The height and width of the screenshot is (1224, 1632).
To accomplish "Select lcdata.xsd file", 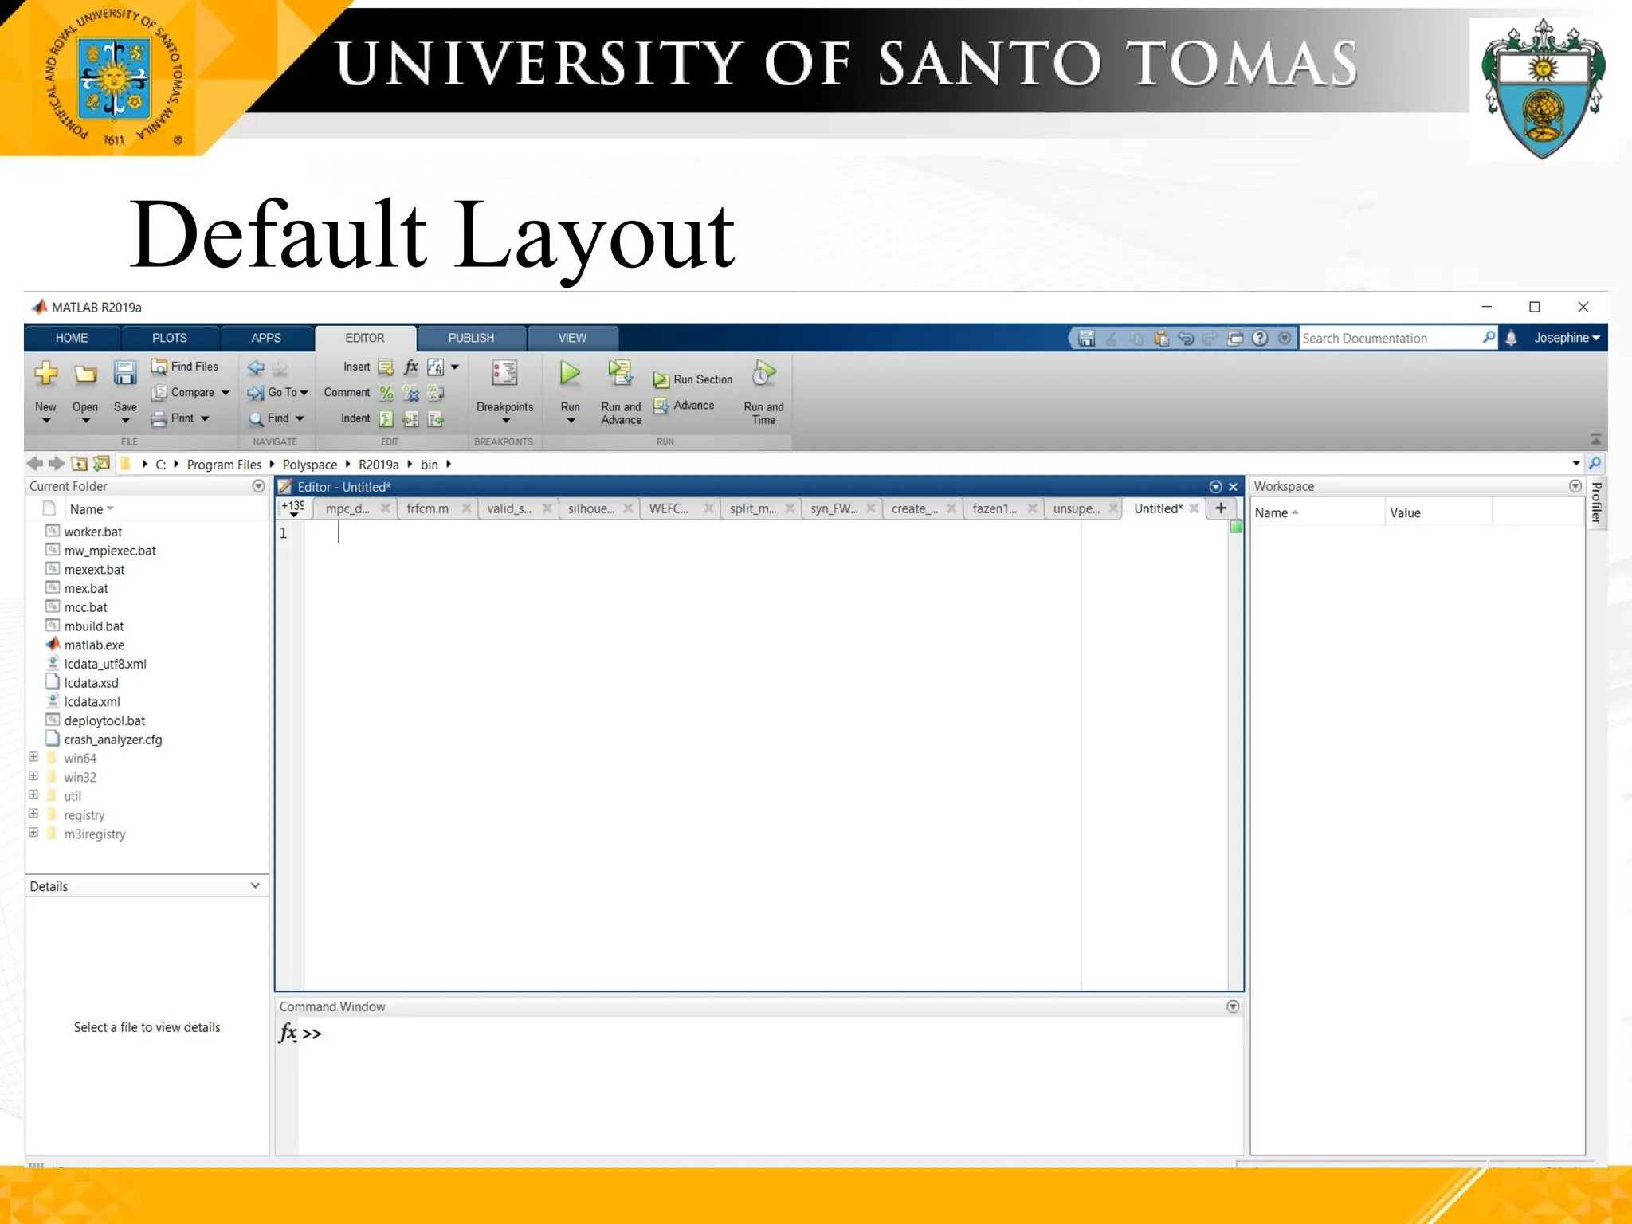I will [91, 683].
